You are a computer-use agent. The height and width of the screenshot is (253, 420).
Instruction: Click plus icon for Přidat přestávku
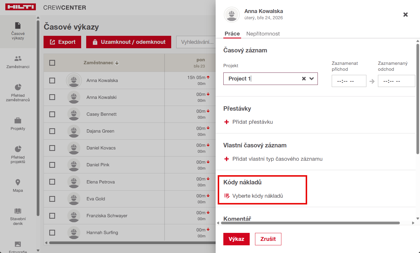(x=227, y=122)
